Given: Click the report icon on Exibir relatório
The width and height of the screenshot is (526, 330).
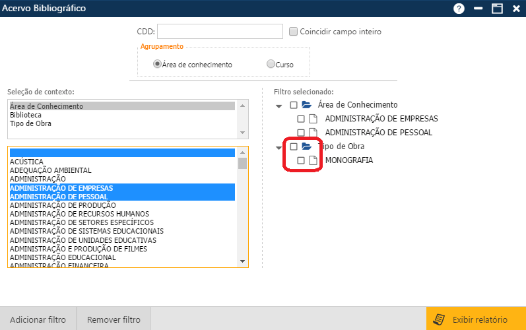Looking at the screenshot, I should [x=438, y=319].
